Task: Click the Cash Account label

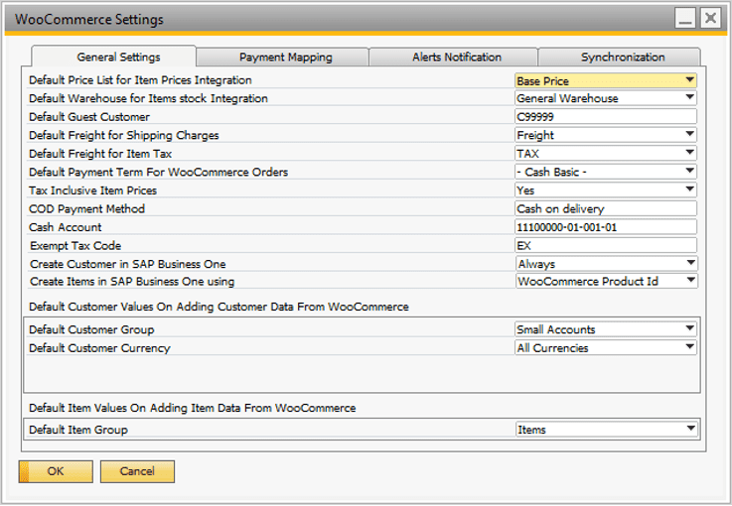Action: (66, 227)
